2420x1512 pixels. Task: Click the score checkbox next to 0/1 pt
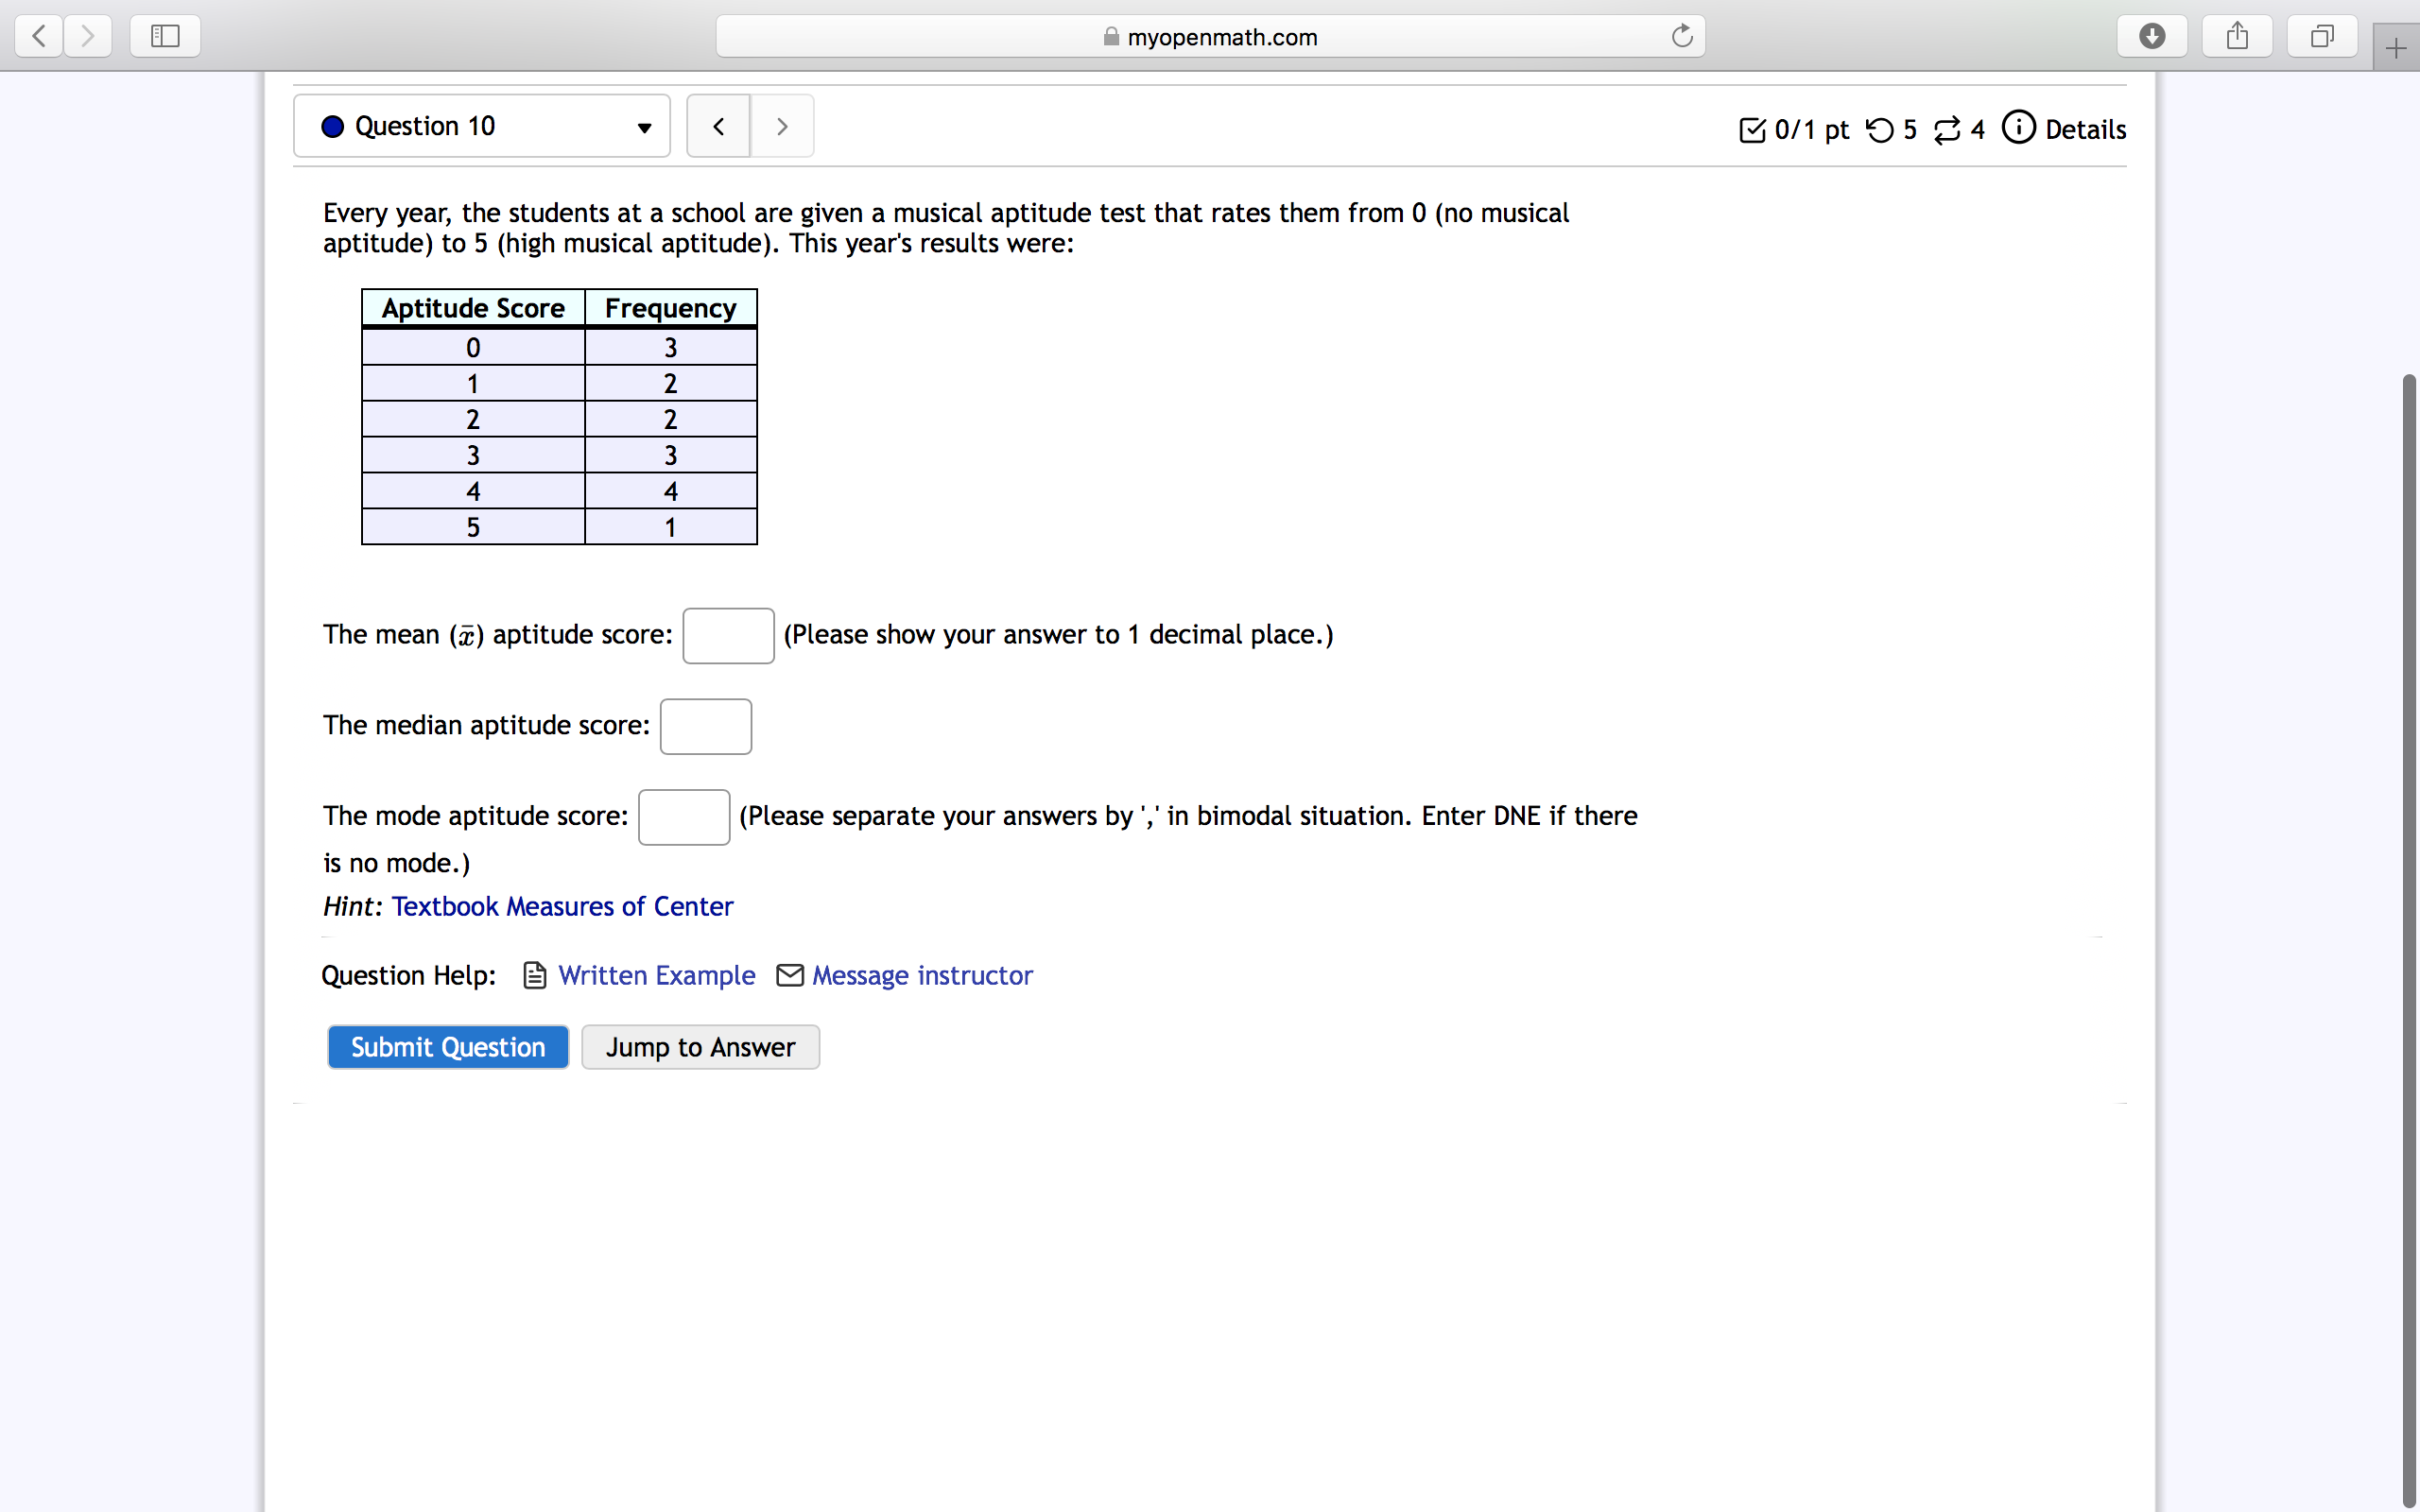pyautogui.click(x=1752, y=129)
